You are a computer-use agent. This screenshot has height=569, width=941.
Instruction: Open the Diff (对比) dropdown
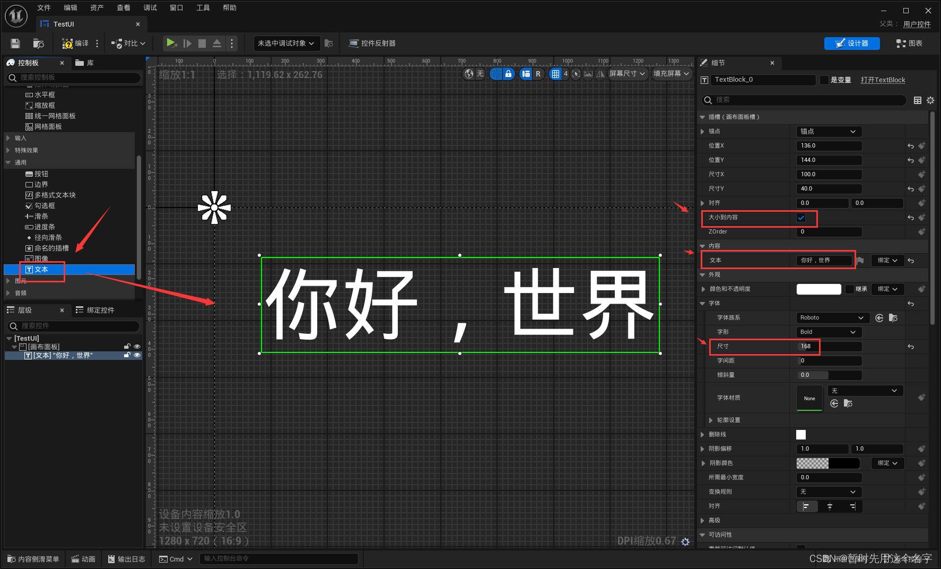[128, 44]
